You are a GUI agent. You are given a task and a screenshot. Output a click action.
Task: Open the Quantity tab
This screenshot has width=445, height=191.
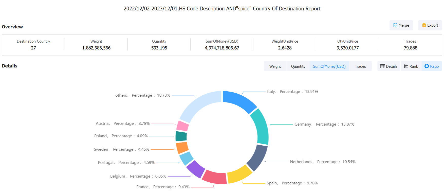[298, 66]
